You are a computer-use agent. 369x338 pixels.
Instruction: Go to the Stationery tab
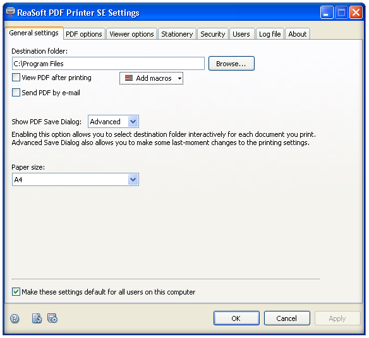coord(177,34)
